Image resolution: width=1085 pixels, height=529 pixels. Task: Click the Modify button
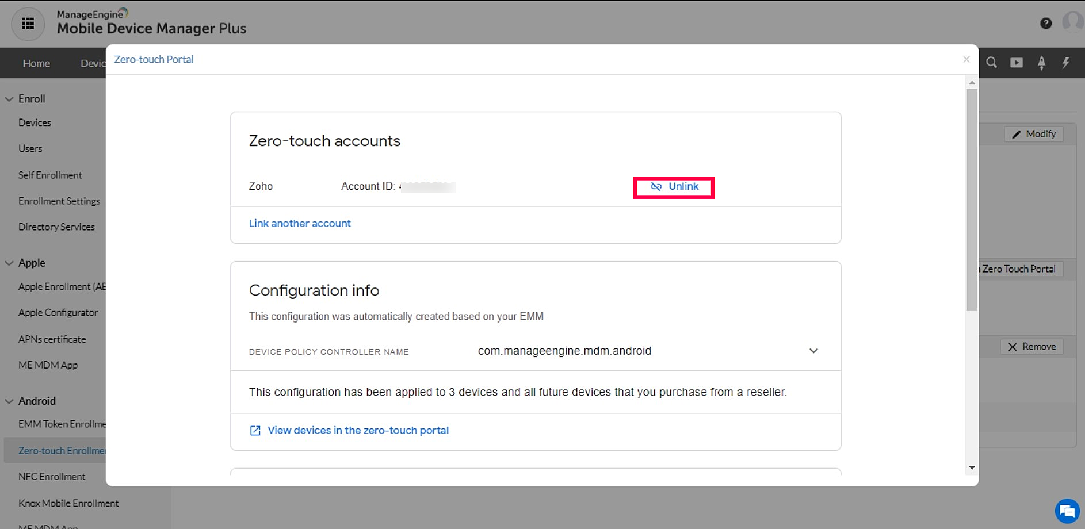click(1034, 134)
